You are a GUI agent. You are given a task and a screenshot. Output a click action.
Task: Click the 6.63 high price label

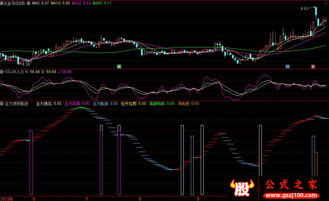(304, 8)
